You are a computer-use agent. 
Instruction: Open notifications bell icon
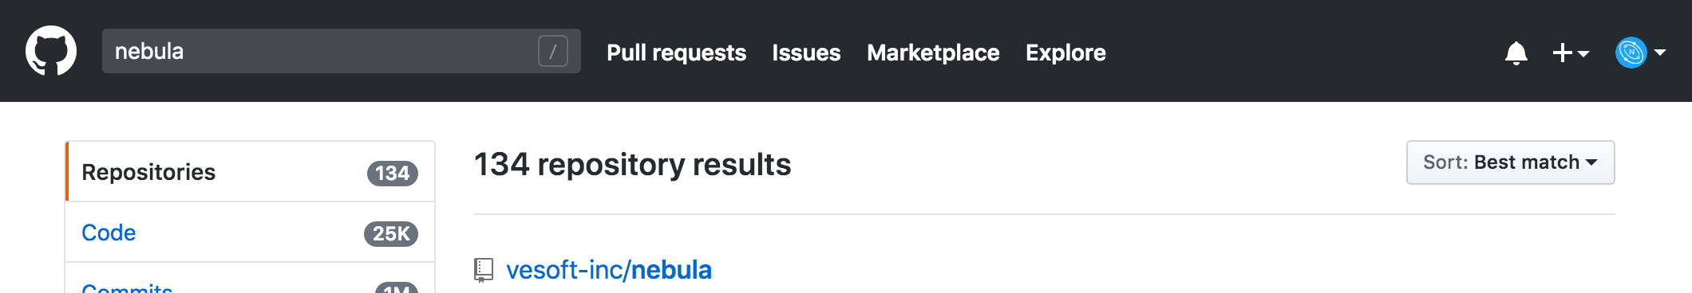click(x=1516, y=53)
